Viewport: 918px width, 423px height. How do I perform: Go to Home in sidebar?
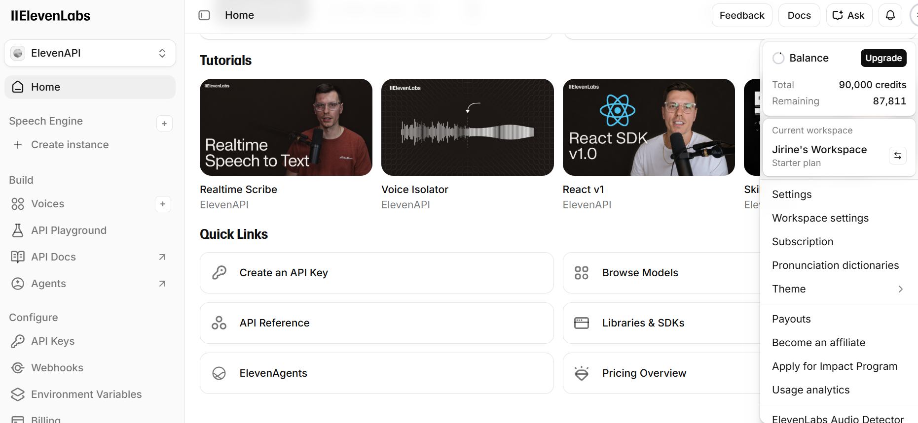click(90, 87)
